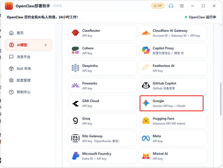
Task: Click the Featherless AI name text
Action: coord(164,66)
